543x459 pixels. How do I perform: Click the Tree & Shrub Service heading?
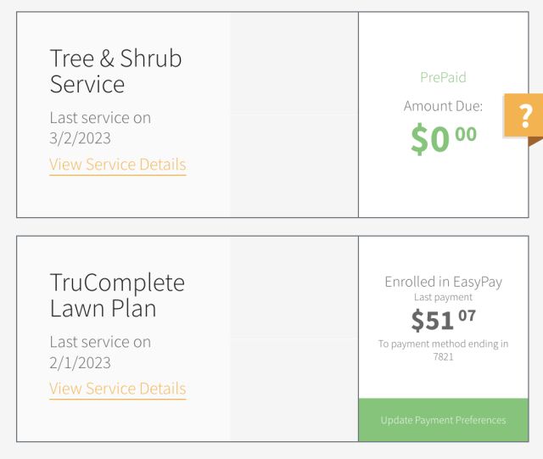coord(115,71)
